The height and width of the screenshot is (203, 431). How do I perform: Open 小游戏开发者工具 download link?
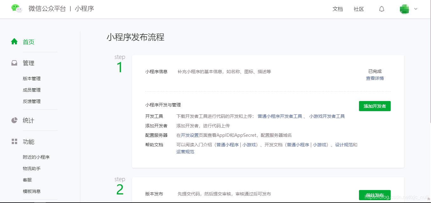point(327,116)
